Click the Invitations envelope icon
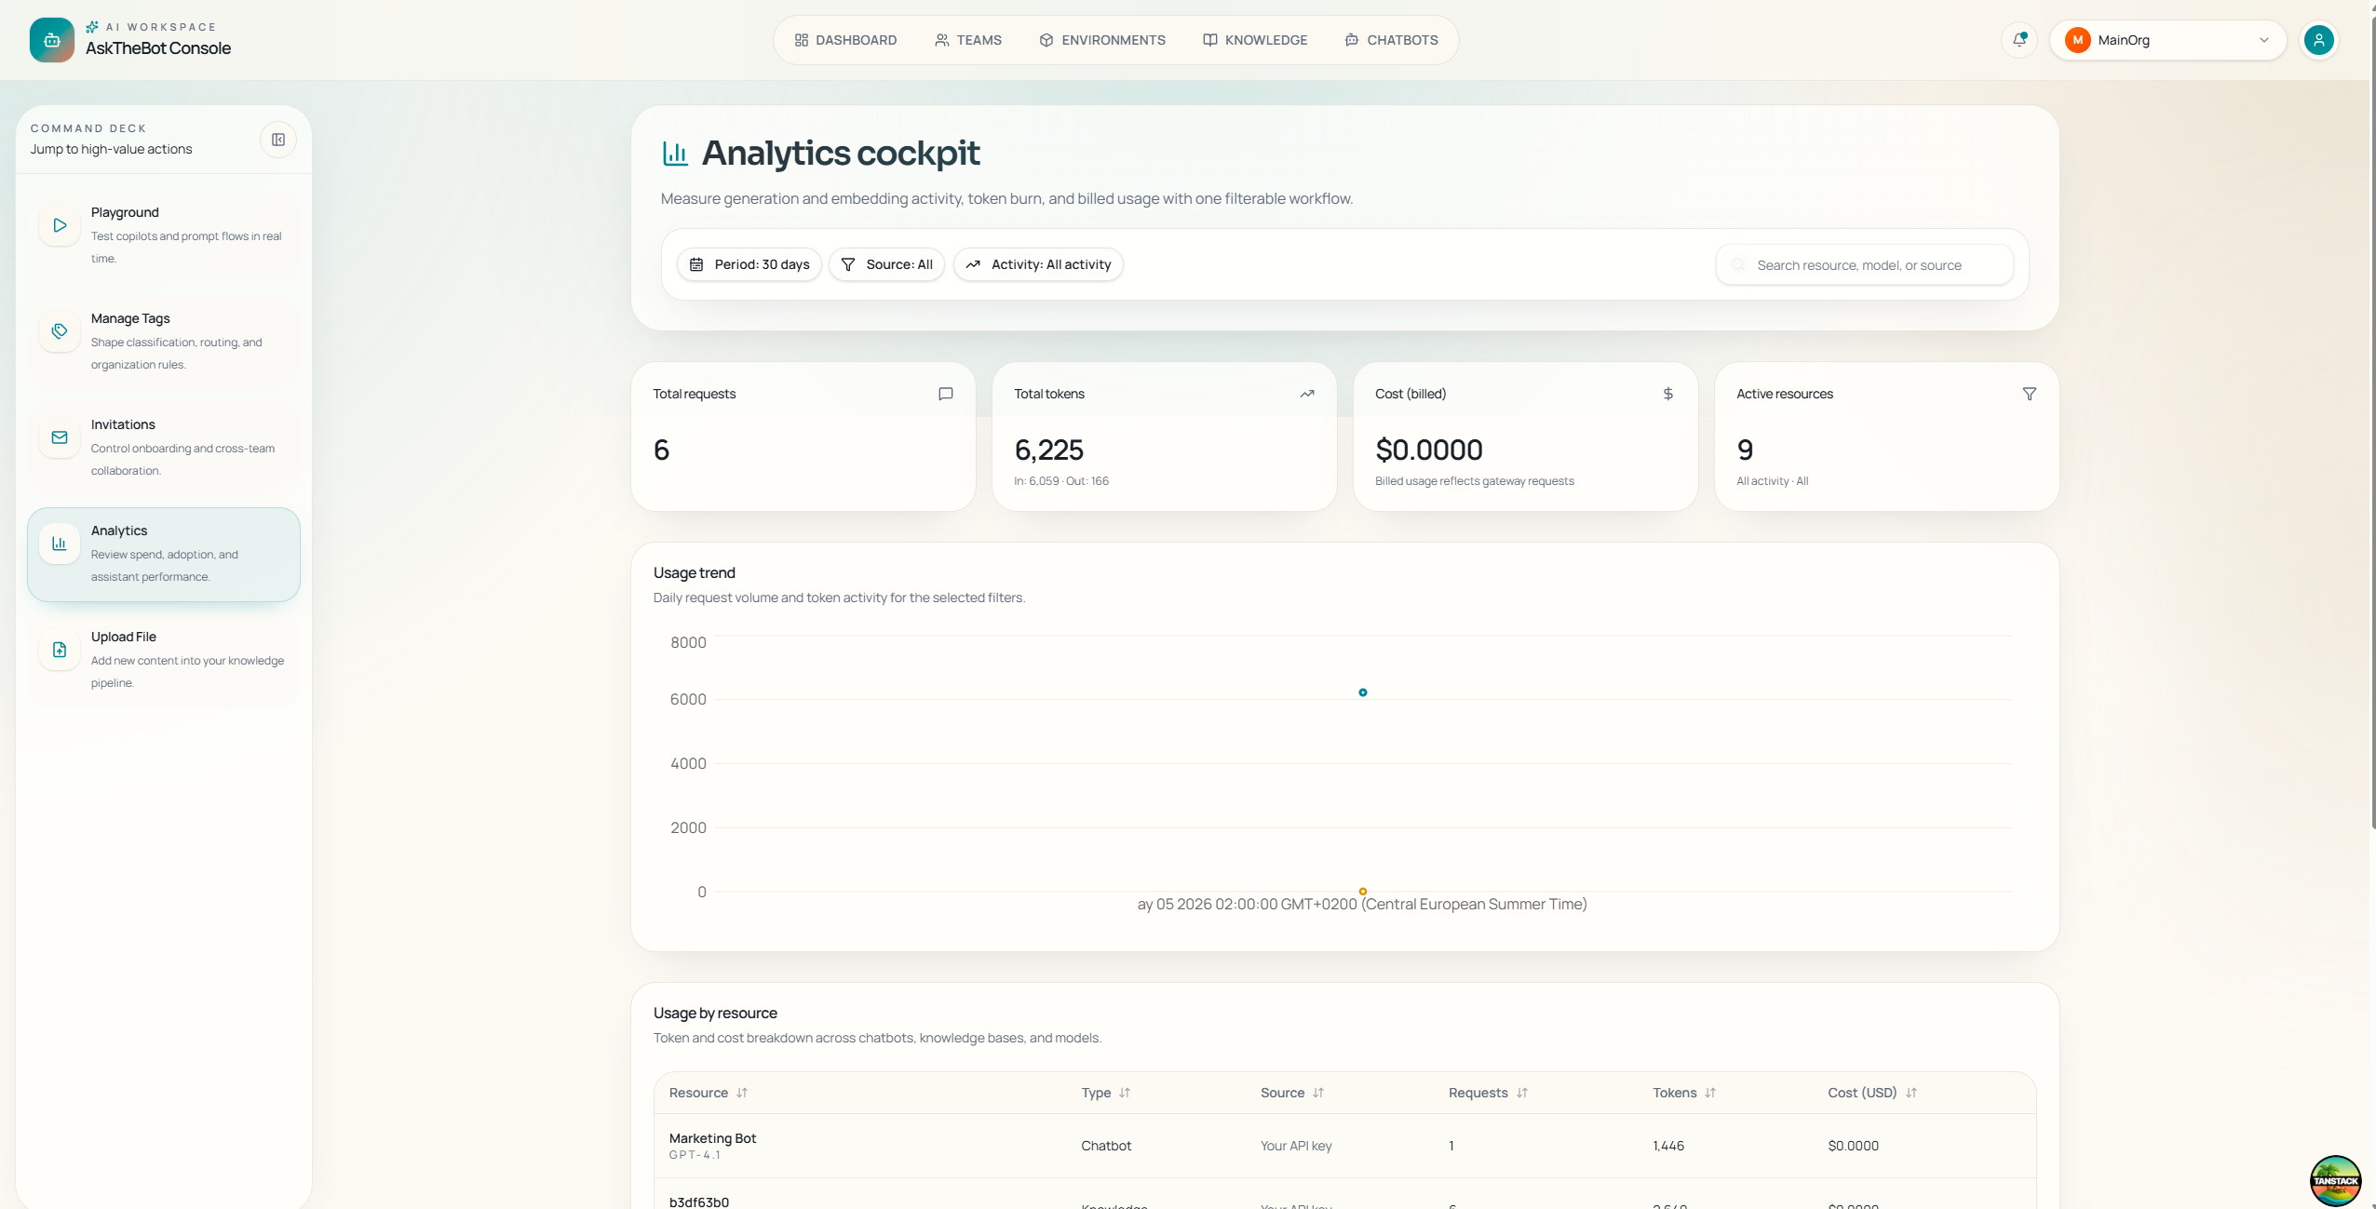 [x=60, y=437]
